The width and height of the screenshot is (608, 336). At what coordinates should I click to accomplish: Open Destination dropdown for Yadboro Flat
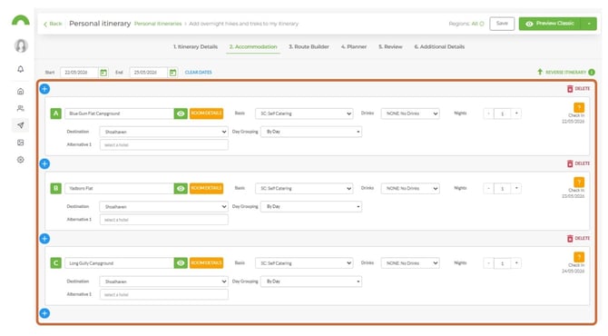pyautogui.click(x=163, y=206)
